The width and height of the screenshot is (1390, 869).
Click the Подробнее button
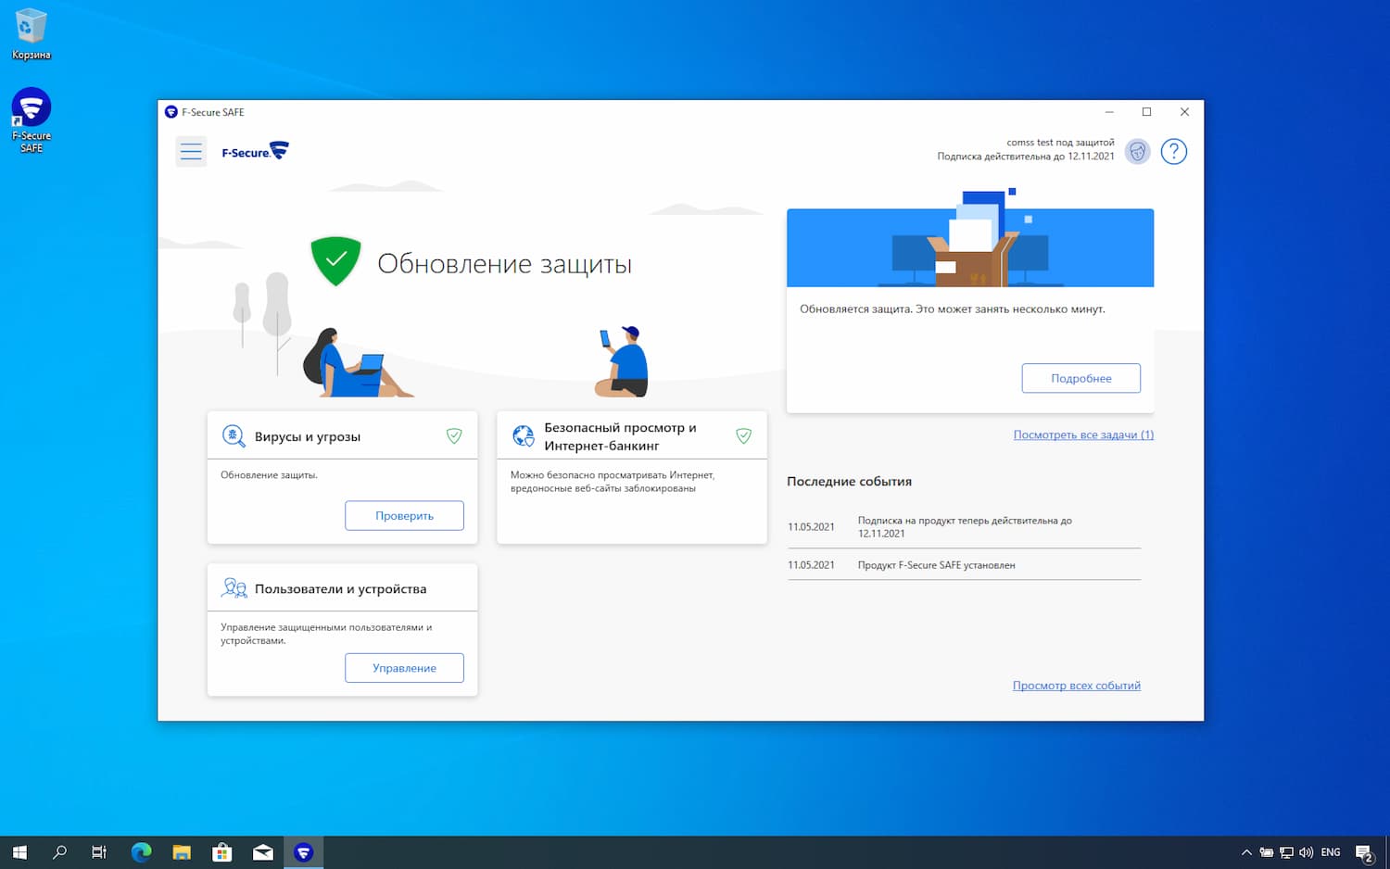[1080, 378]
